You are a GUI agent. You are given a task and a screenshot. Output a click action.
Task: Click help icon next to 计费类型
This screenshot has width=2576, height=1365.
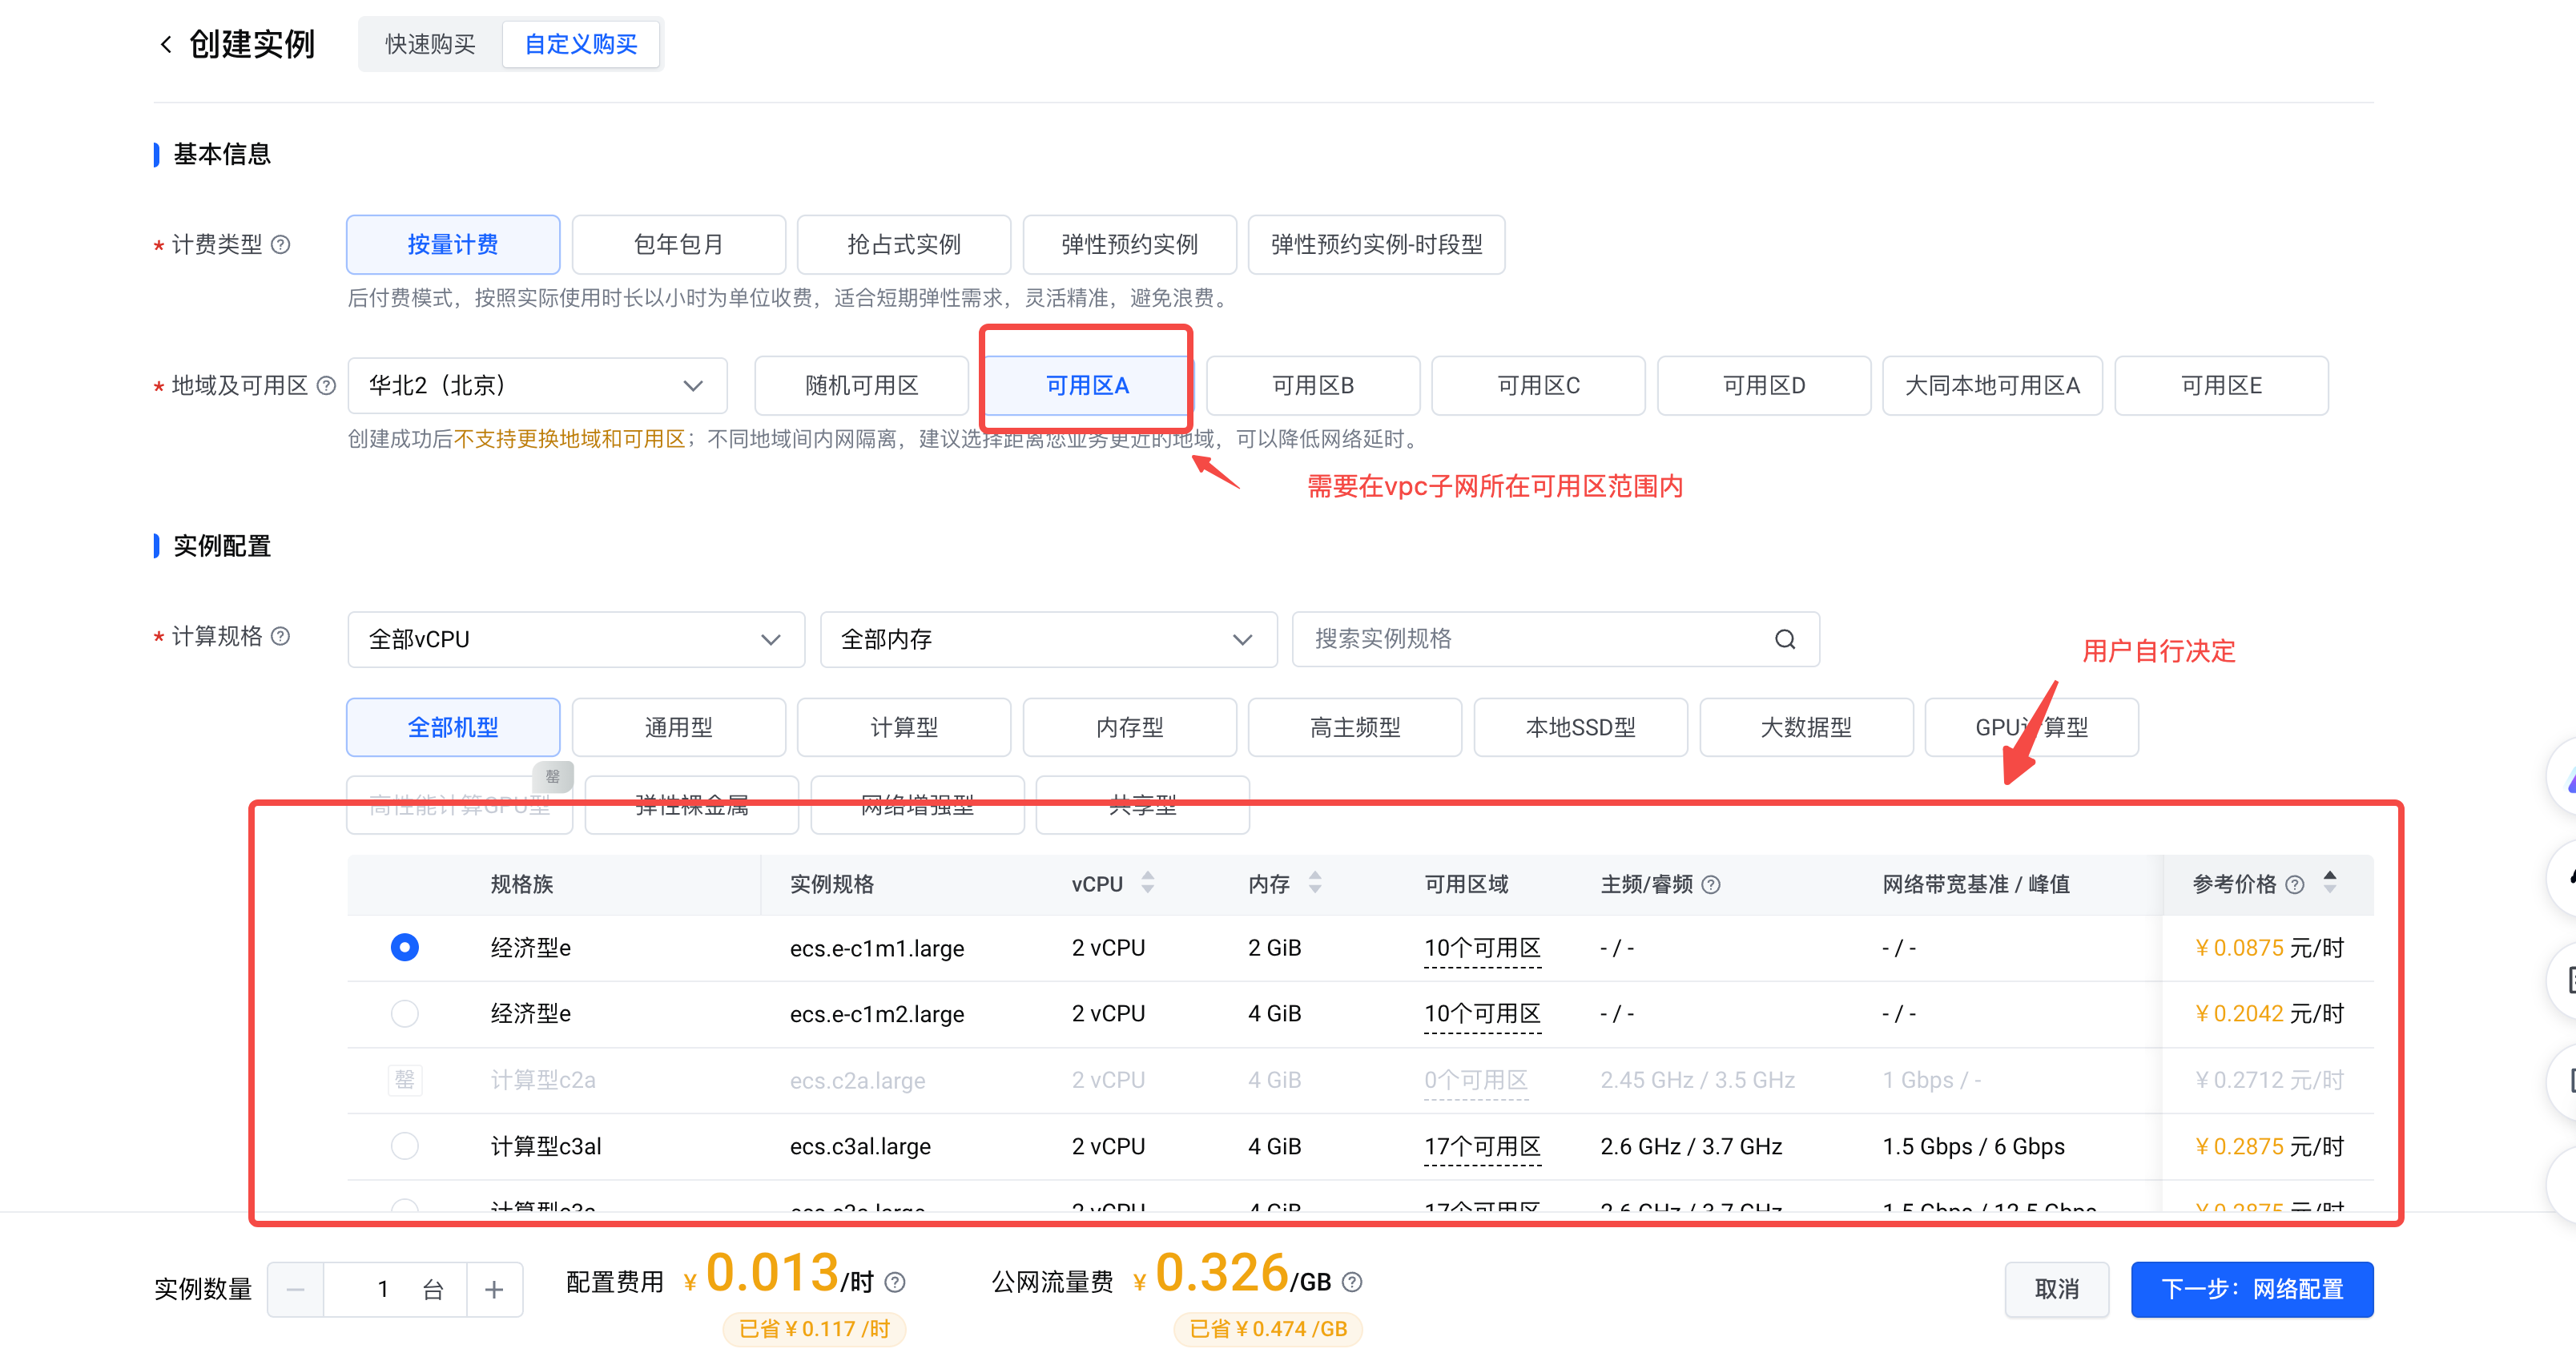pos(282,244)
